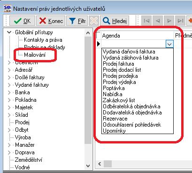Choose Vydaná daňová faktura from list
Image resolution: width=192 pixels, height=173 pixels.
pyautogui.click(x=129, y=52)
